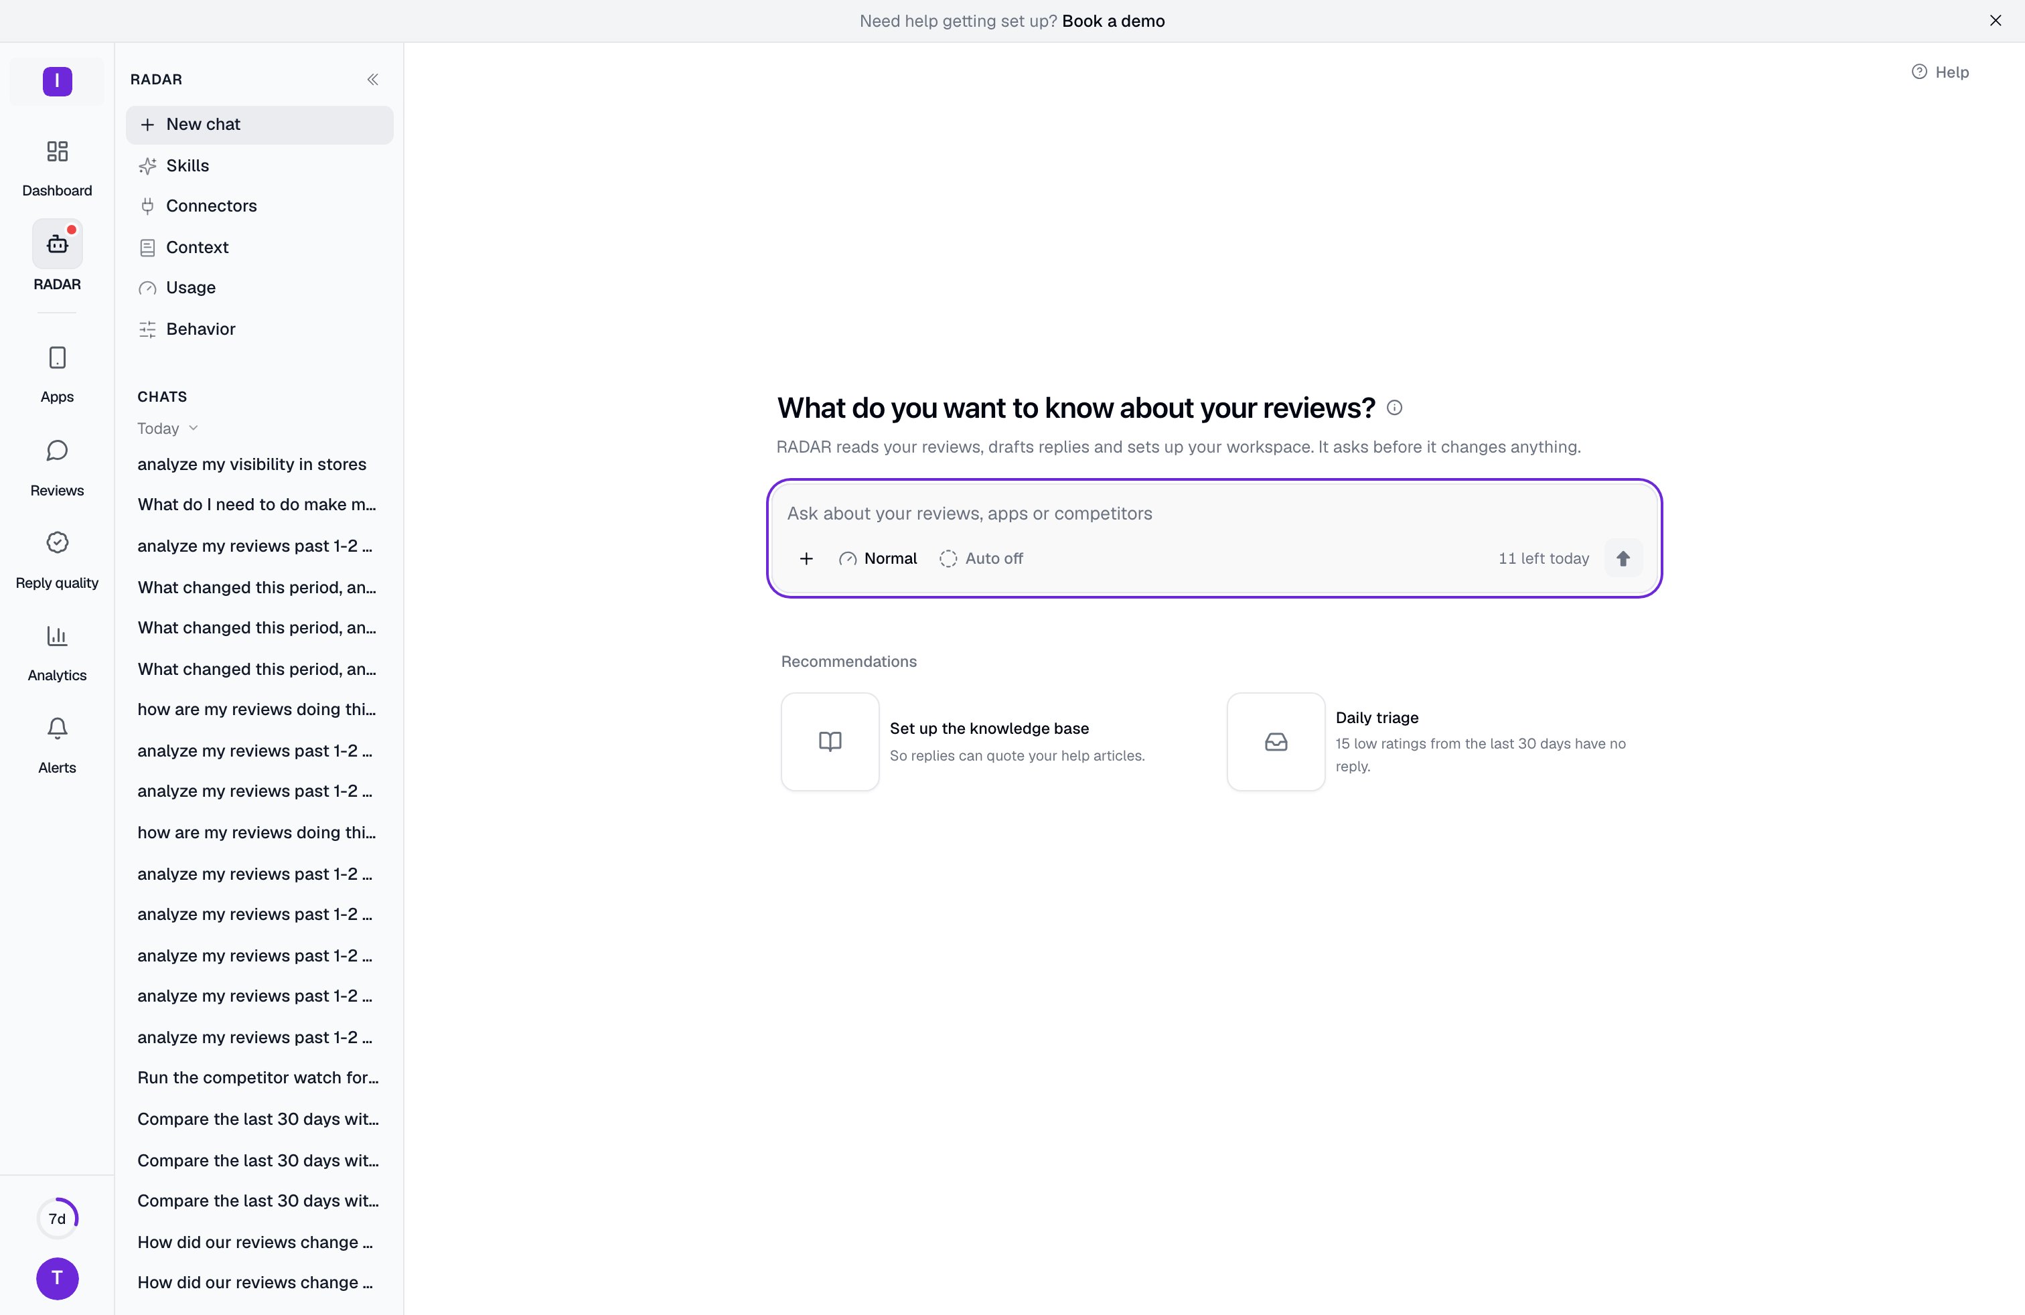Screen dimensions: 2025x1315
Task: Click the '11 left today' counter
Action: (x=1544, y=559)
